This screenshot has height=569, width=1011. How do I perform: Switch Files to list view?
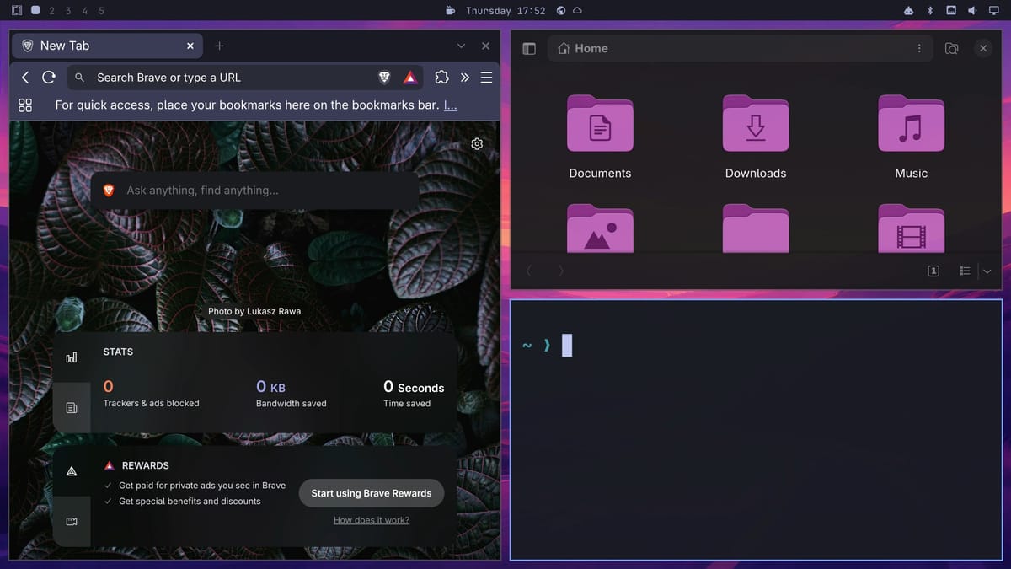tap(966, 271)
